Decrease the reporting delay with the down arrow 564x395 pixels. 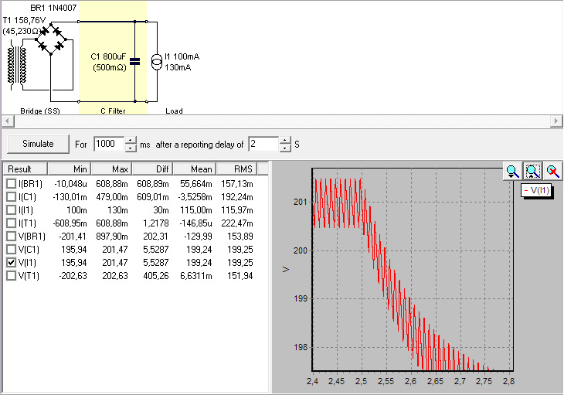pos(285,148)
